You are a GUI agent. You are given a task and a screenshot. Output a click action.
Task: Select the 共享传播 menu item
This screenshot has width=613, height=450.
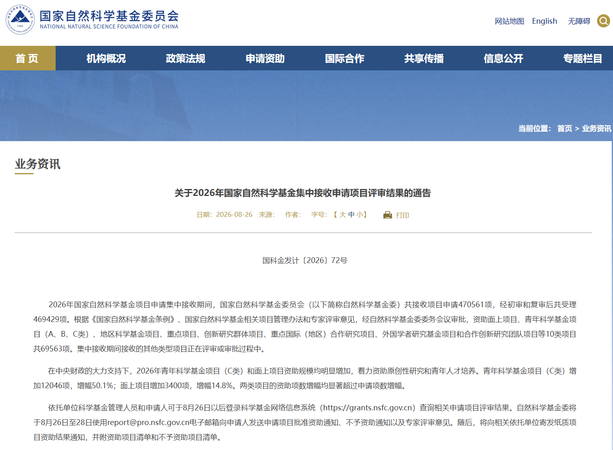[424, 59]
